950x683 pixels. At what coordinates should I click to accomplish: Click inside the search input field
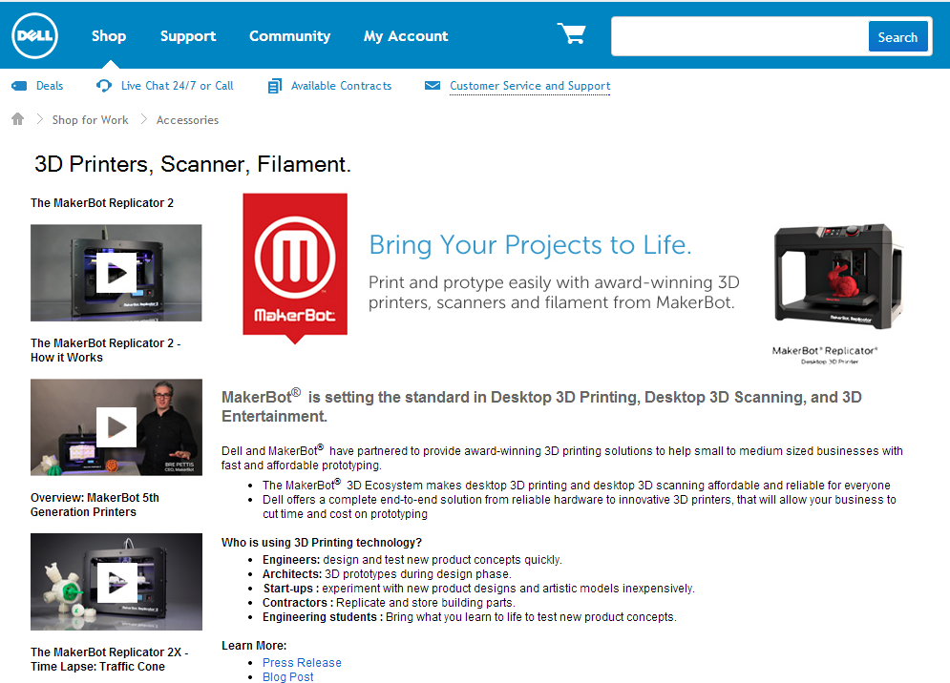(x=740, y=36)
